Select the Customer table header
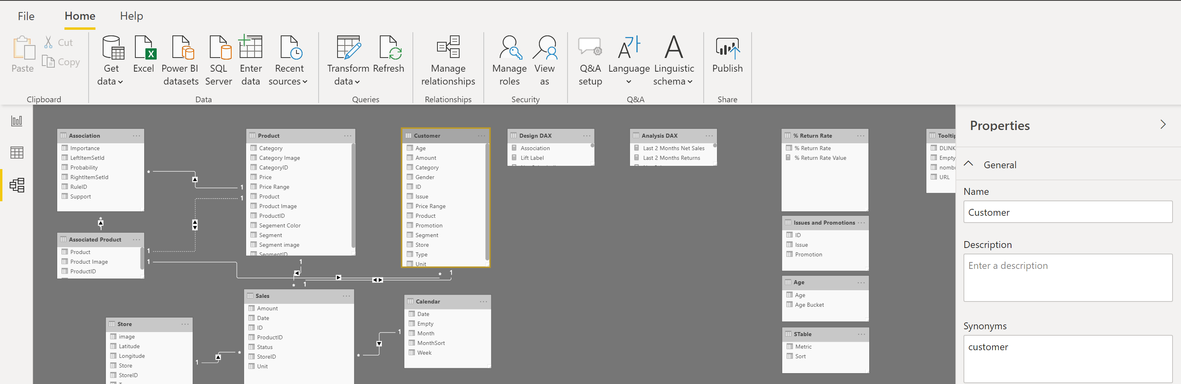The image size is (1181, 384). (x=445, y=136)
